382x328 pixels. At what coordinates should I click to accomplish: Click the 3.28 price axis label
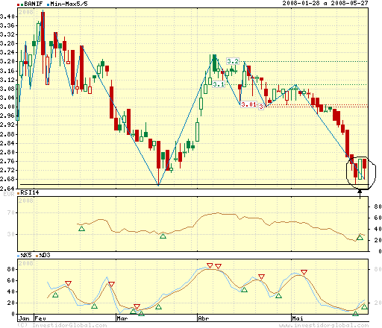pyautogui.click(x=7, y=43)
